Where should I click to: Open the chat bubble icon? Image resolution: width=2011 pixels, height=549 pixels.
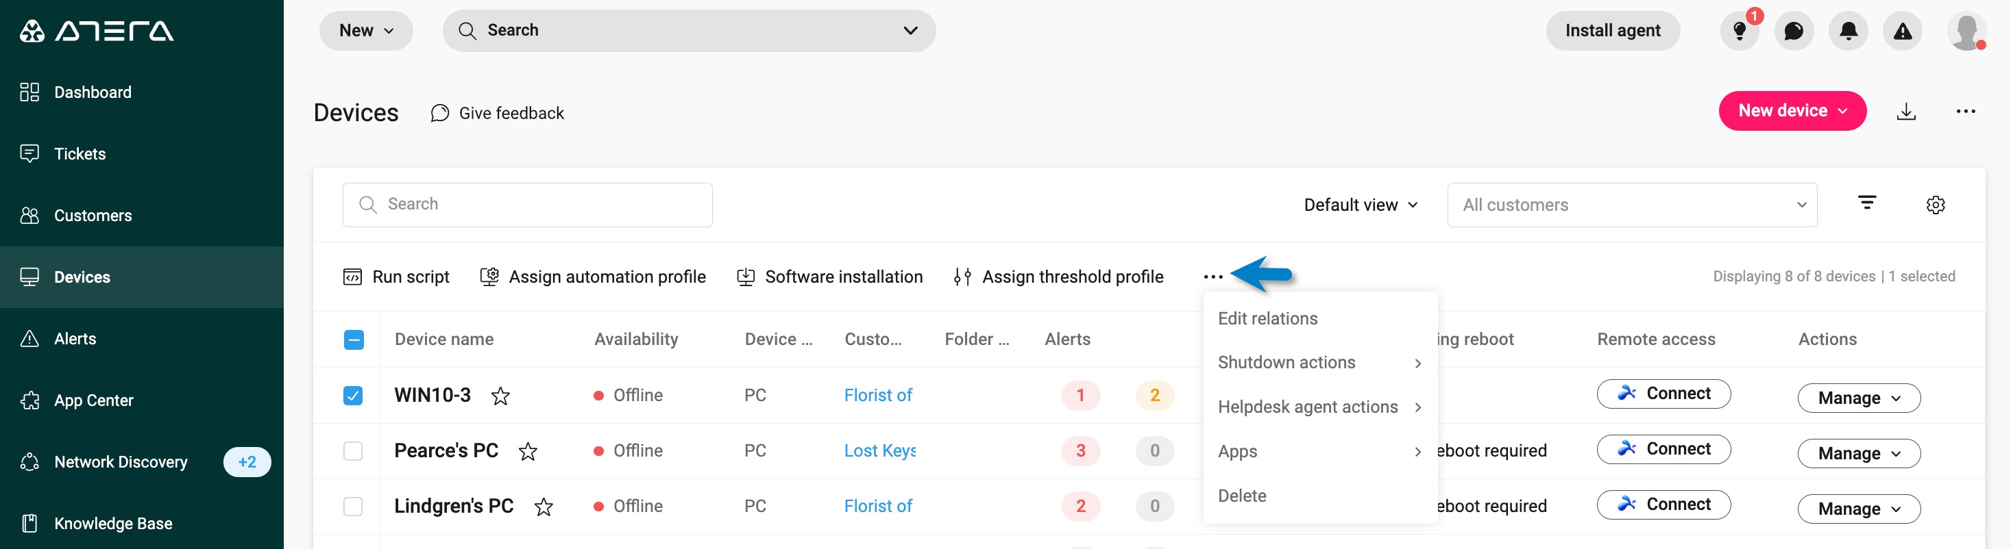1793,30
